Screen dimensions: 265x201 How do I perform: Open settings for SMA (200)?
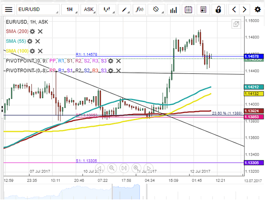(x=32, y=31)
